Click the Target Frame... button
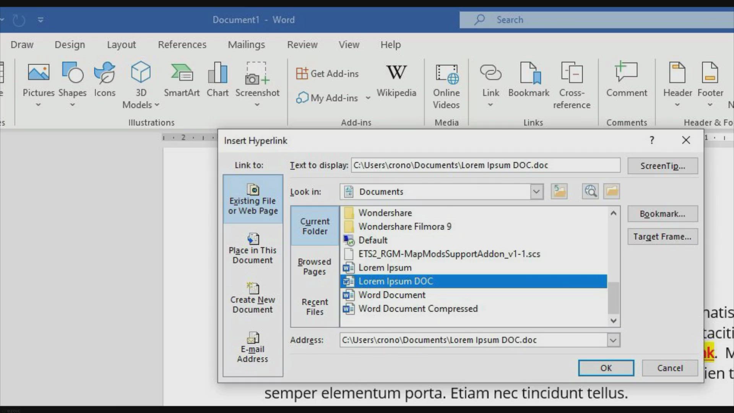Screen dimensions: 734x413 click(x=663, y=237)
